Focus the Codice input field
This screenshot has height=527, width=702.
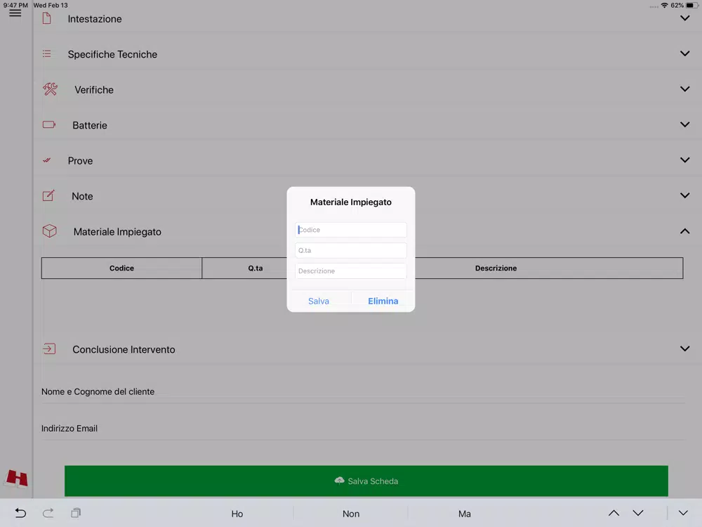[x=351, y=230]
